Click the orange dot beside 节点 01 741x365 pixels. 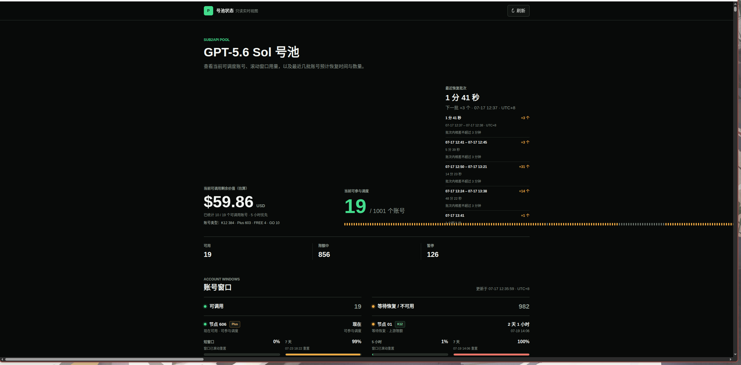click(373, 324)
